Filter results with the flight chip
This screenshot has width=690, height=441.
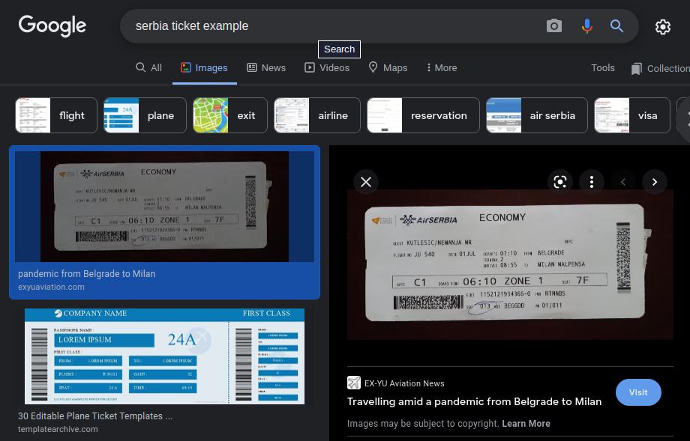click(56, 115)
